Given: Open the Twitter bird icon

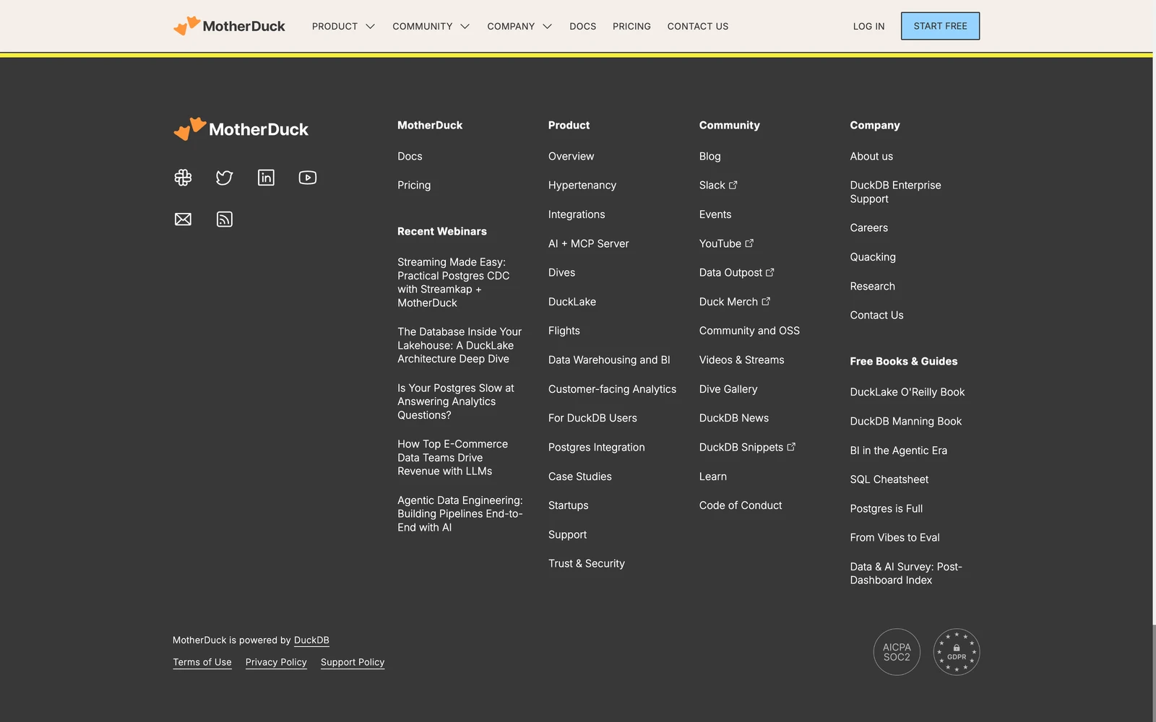Looking at the screenshot, I should [225, 178].
